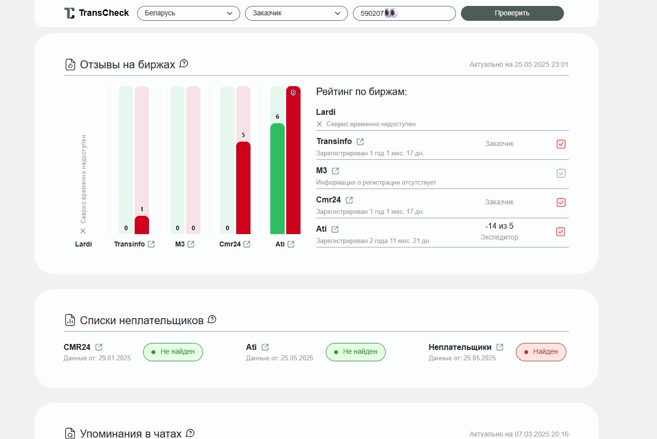Open Ati external link under chart
657x439 pixels.
291,244
